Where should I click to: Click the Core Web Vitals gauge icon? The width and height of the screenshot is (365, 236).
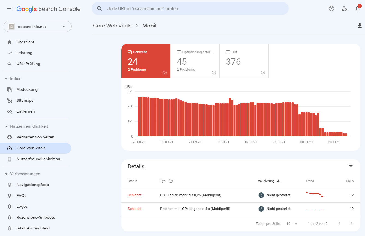pos(10,148)
